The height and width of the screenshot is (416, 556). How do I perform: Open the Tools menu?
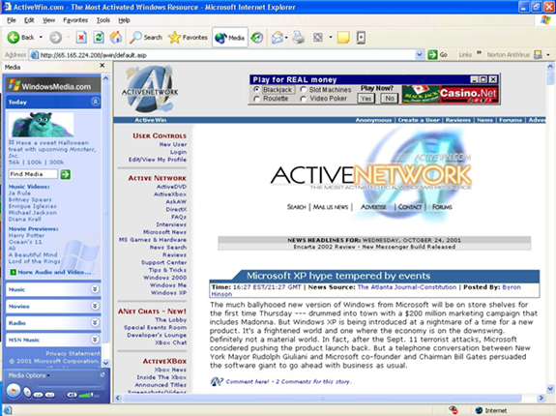pyautogui.click(x=103, y=20)
